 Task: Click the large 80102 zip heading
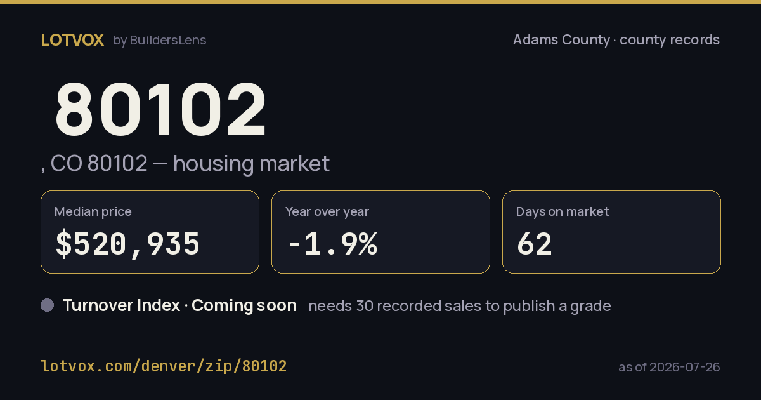pos(161,109)
